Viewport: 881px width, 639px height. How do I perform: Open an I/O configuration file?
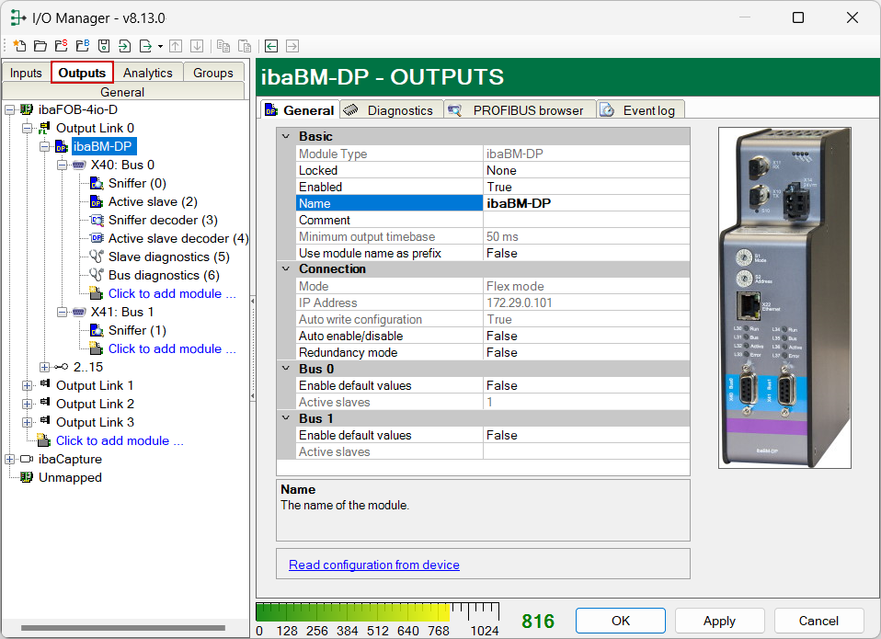40,46
